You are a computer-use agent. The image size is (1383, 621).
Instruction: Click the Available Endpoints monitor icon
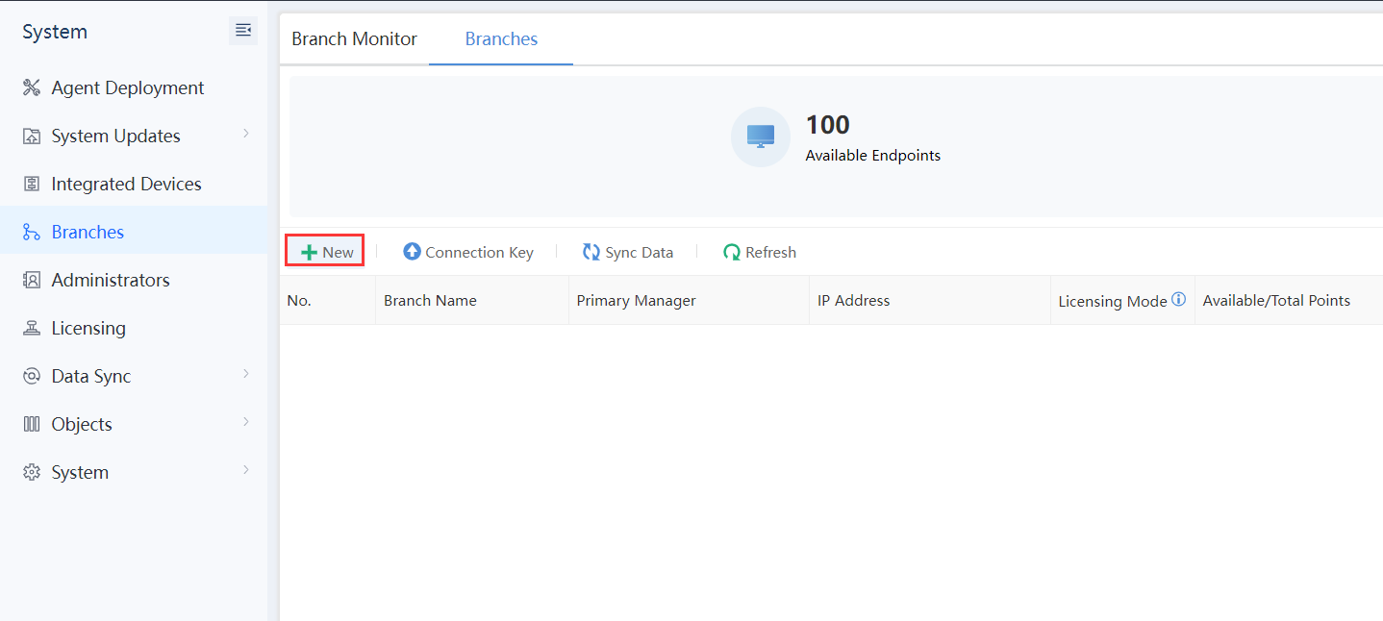[760, 137]
